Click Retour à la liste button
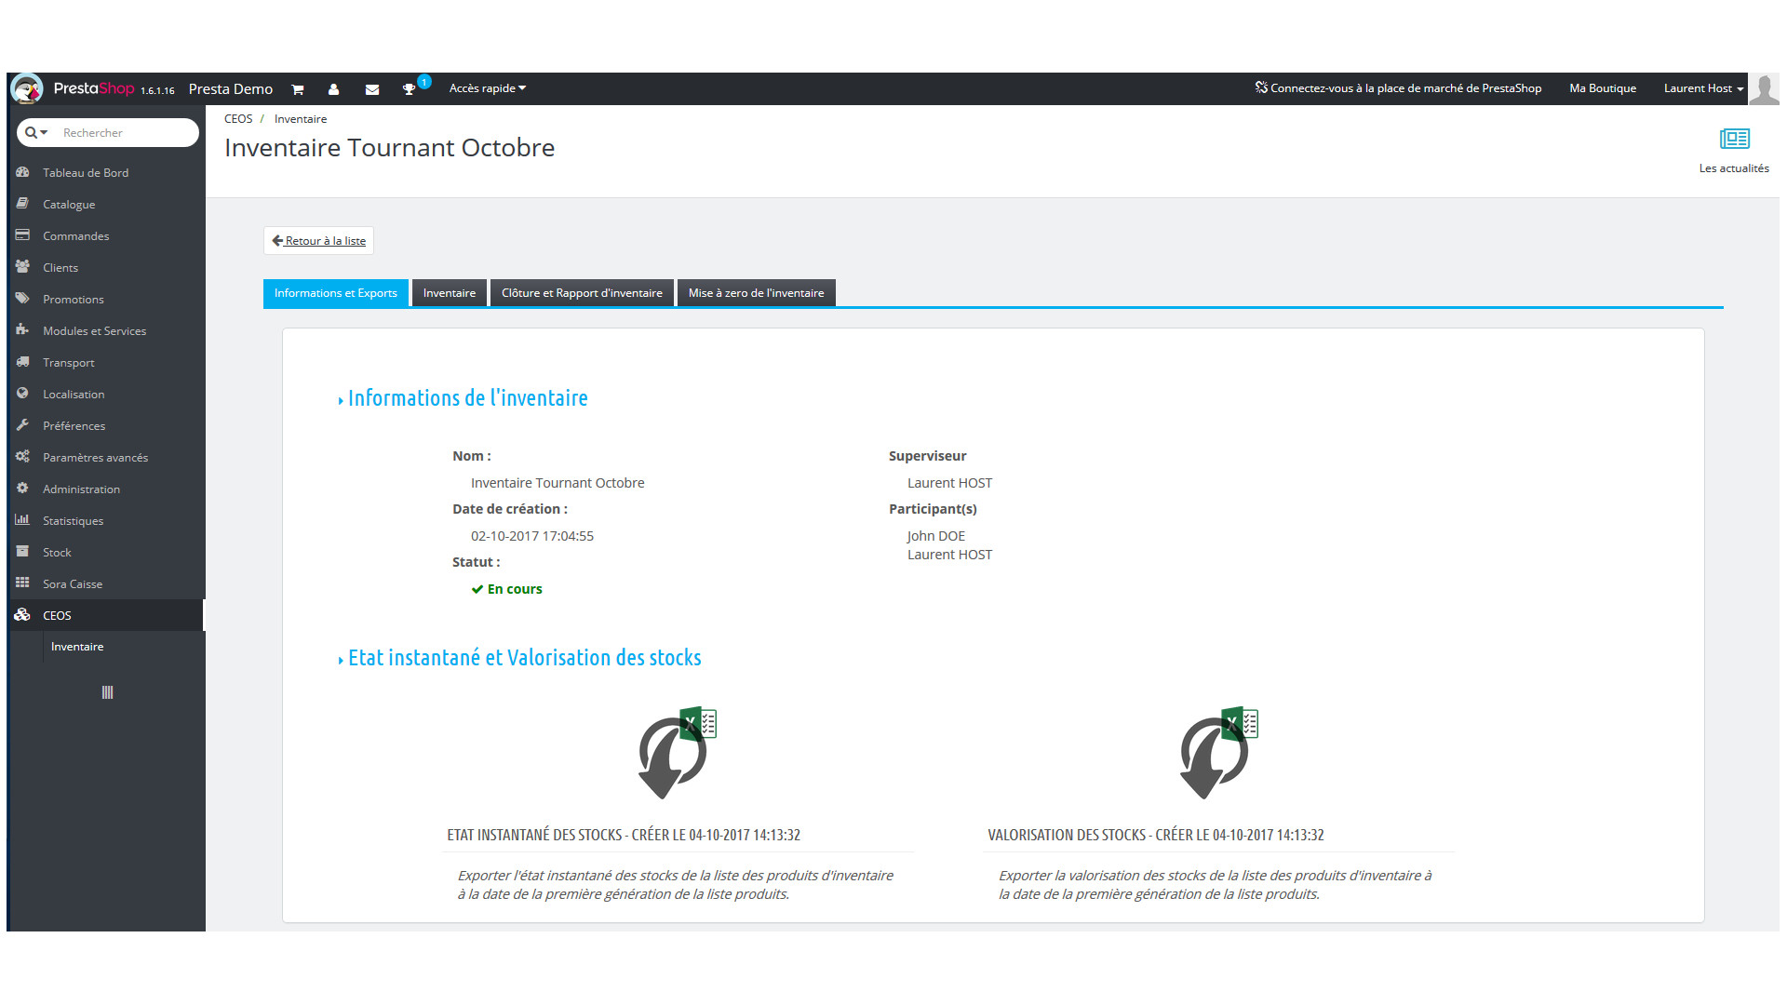Viewport: 1787px width, 1005px height. [319, 241]
